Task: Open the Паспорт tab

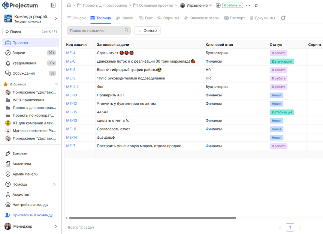Action: click(x=235, y=18)
